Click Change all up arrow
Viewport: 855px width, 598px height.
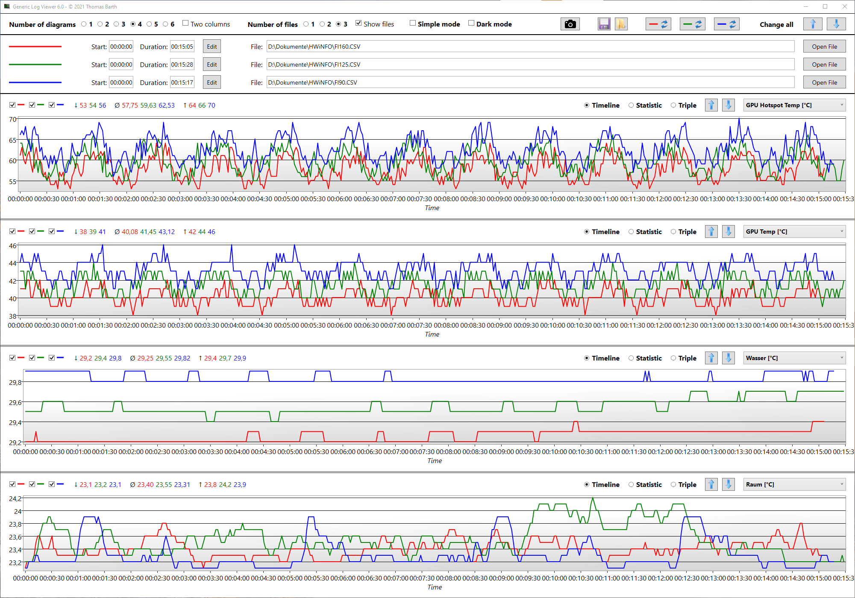pyautogui.click(x=813, y=24)
